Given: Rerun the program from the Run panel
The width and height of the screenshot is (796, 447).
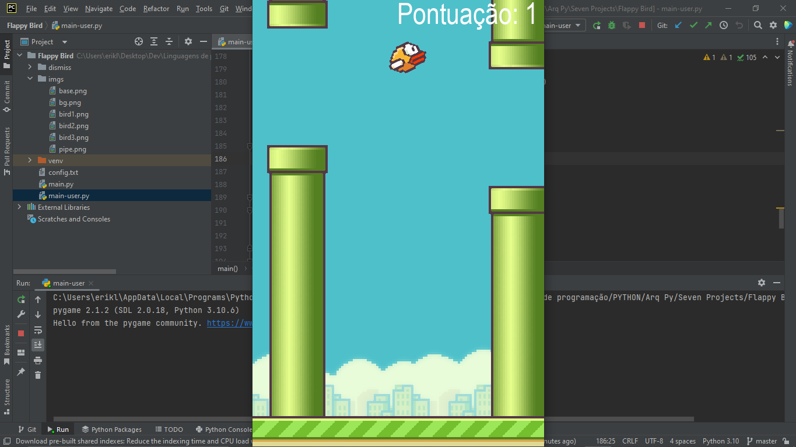Looking at the screenshot, I should 21,299.
